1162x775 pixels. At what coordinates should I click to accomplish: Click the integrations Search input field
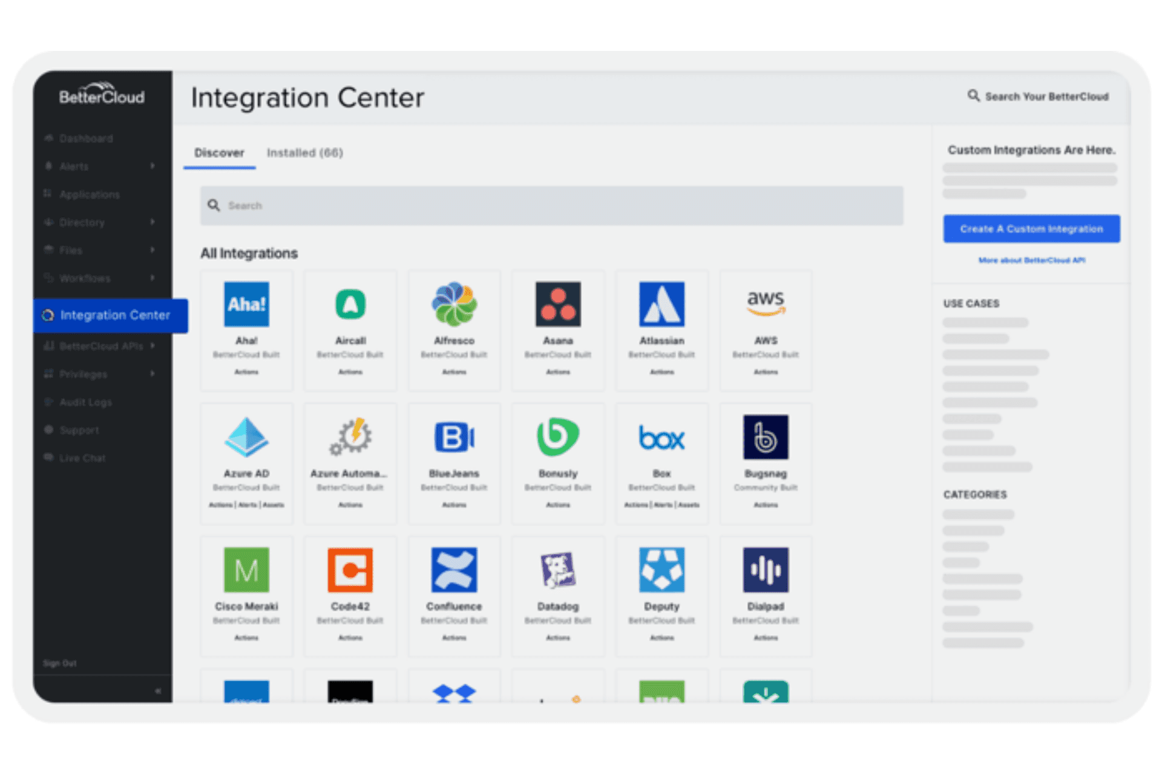(x=551, y=206)
